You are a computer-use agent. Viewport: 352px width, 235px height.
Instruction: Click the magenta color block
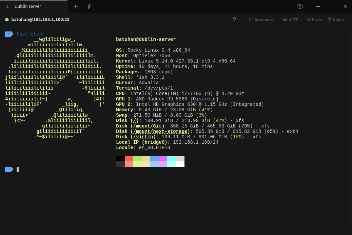click(163, 159)
